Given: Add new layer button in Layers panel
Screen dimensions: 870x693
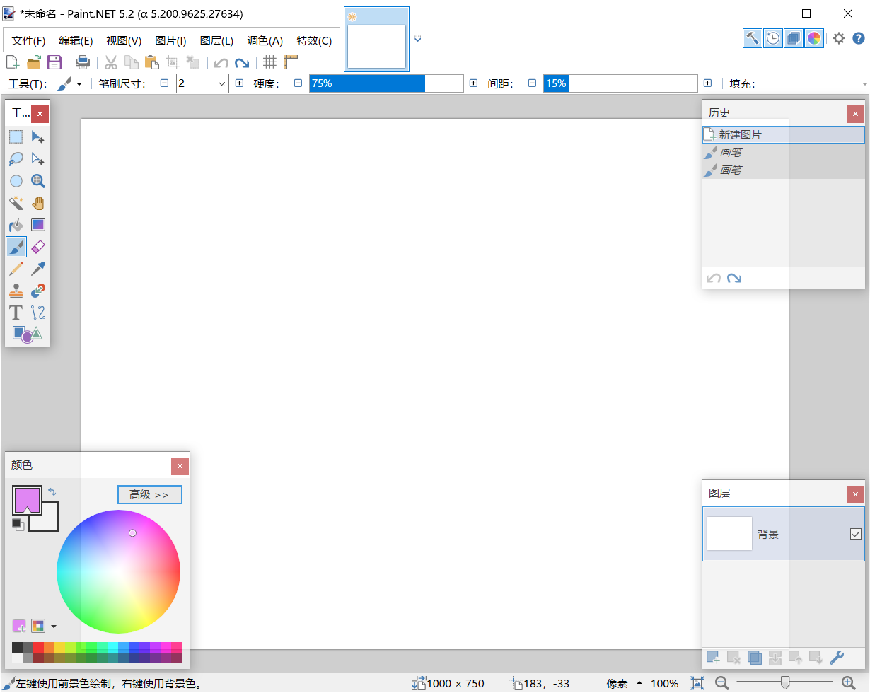Looking at the screenshot, I should coord(713,658).
